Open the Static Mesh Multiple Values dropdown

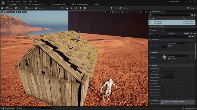coord(177,43)
